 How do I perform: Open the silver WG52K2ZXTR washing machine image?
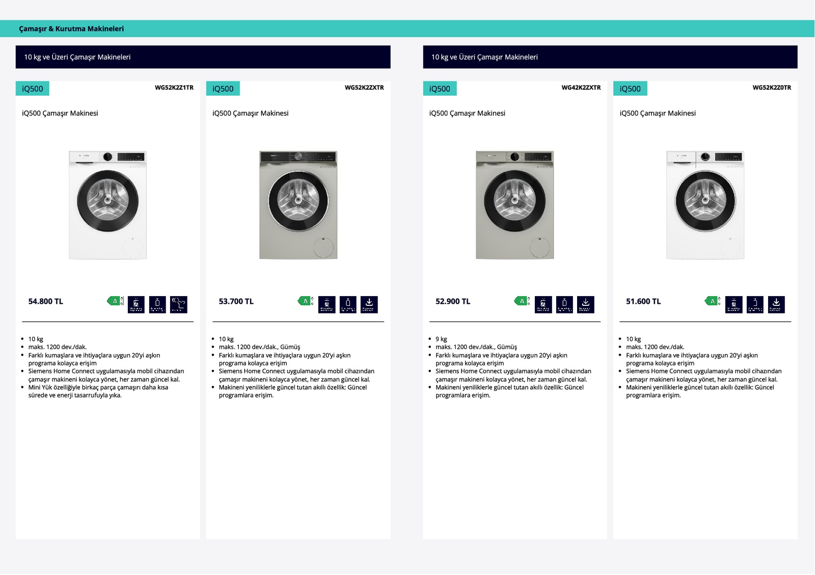click(298, 205)
